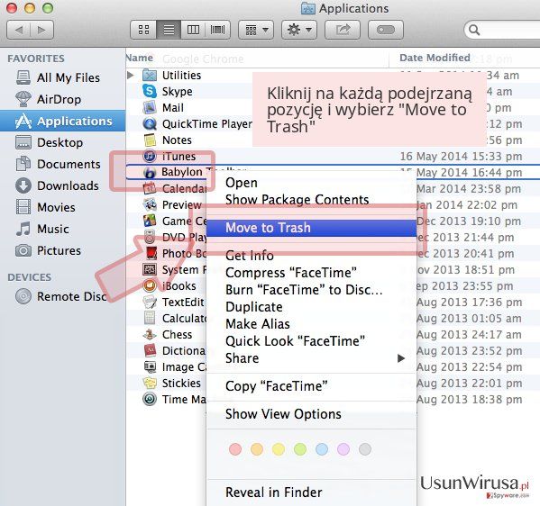Click the Skype app icon
Screen dimensions: 540x506
pyautogui.click(x=150, y=91)
